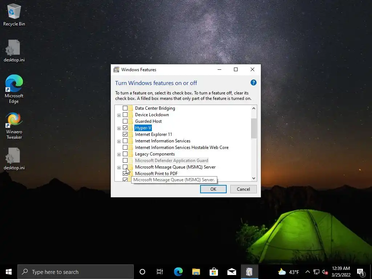Open Task View from the taskbar
The height and width of the screenshot is (279, 372).
160,272
